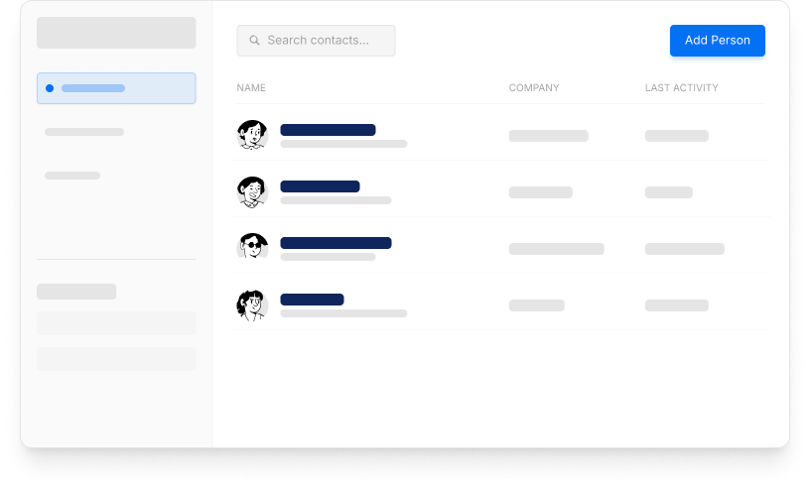Click the LAST ACTIVITY column header
The image size is (810, 488).
click(681, 88)
